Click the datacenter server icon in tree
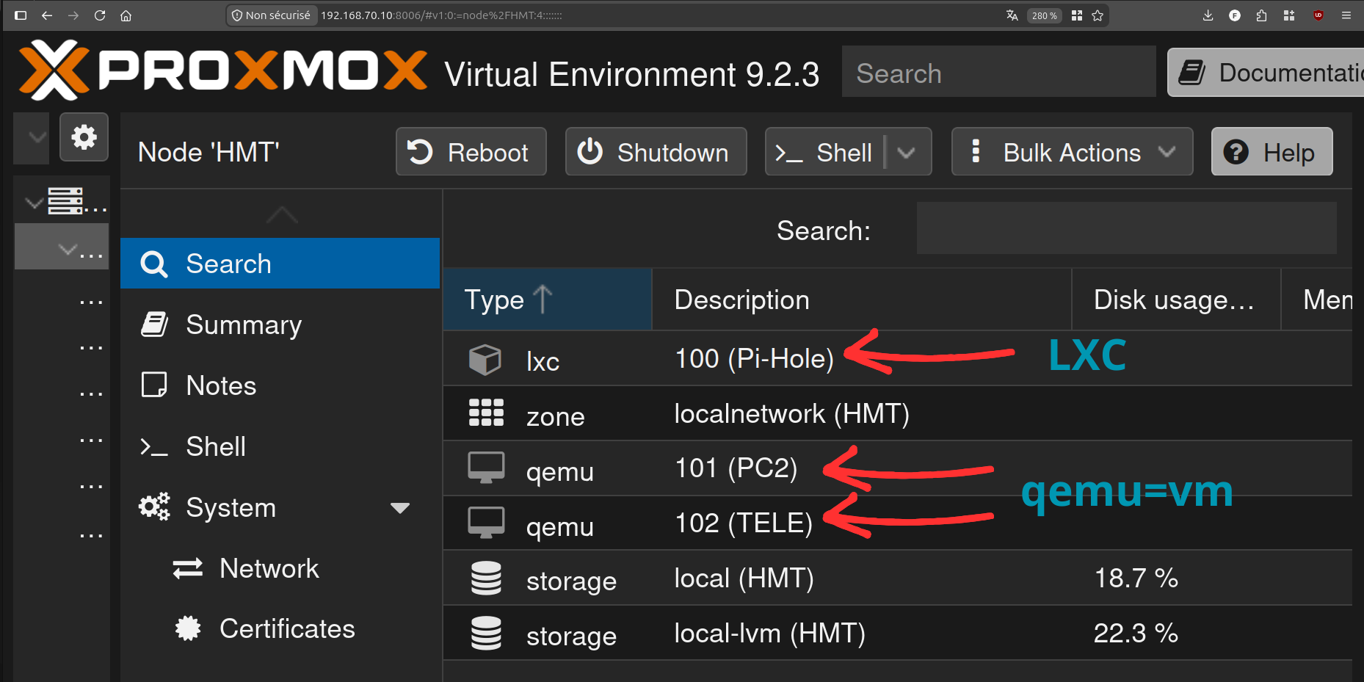Image resolution: width=1364 pixels, height=682 pixels. [x=65, y=200]
